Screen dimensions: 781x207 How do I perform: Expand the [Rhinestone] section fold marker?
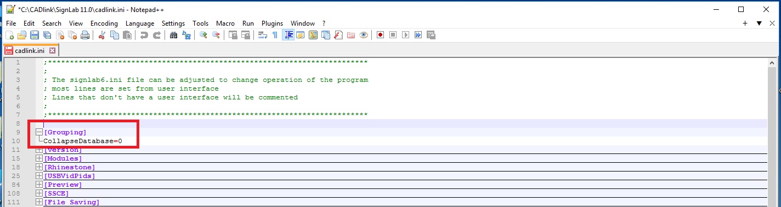click(x=39, y=167)
